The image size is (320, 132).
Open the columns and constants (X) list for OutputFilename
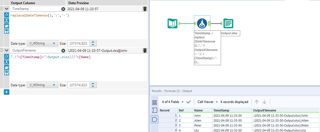(6, 62)
